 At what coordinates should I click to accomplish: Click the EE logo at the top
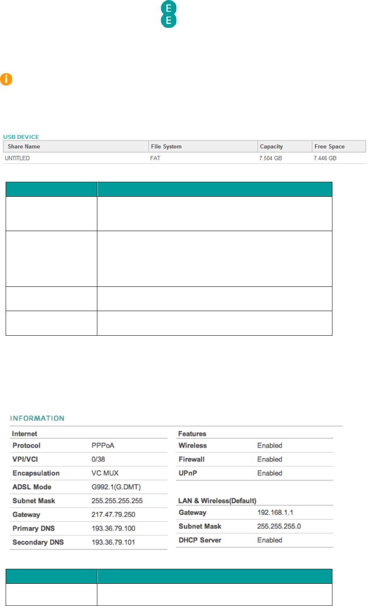pos(168,14)
